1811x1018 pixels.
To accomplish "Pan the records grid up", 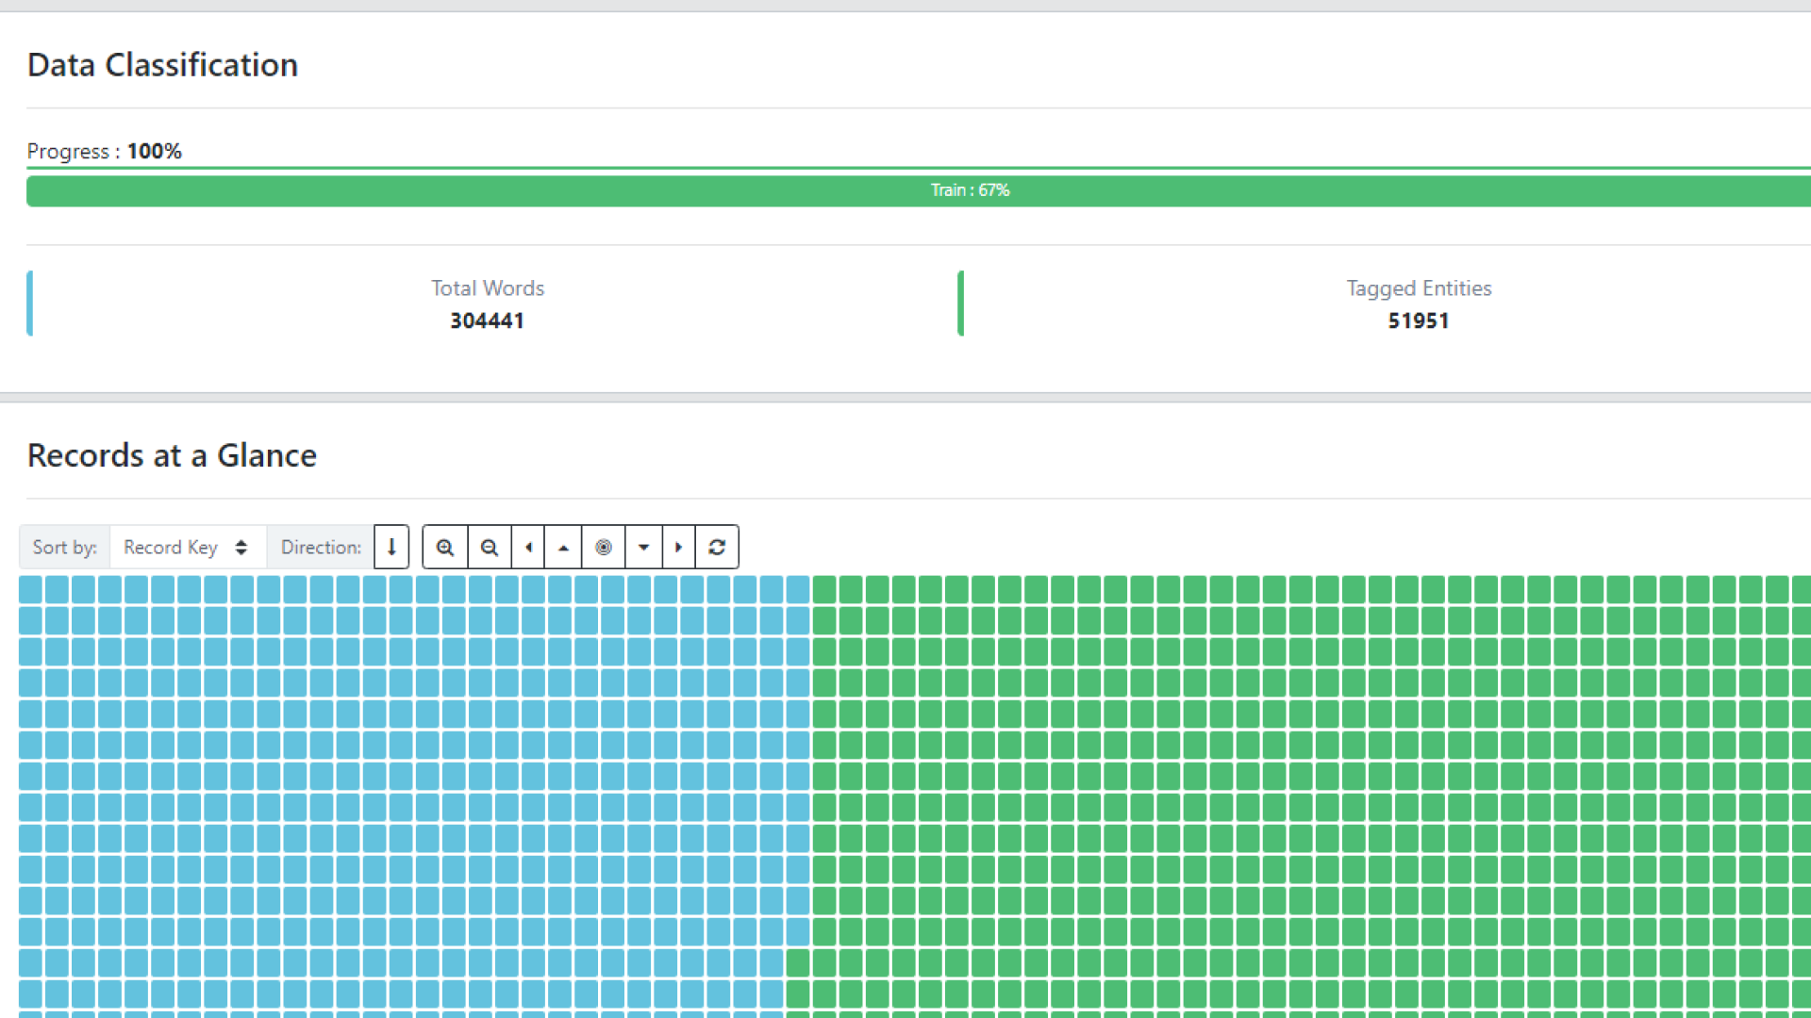I will (x=563, y=548).
